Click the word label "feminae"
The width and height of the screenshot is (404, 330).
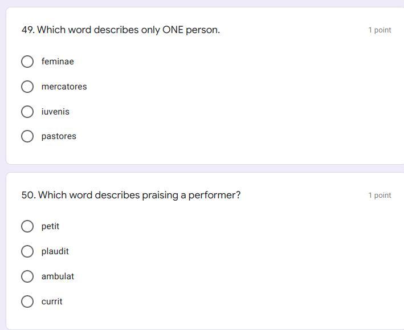[58, 62]
